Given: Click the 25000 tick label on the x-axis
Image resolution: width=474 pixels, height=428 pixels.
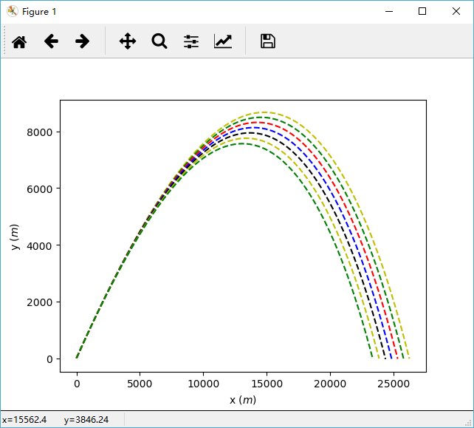Looking at the screenshot, I should click(392, 384).
